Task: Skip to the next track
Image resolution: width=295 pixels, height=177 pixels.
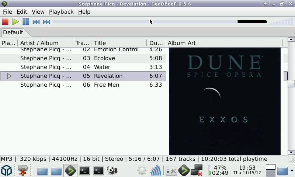Action: [46, 22]
